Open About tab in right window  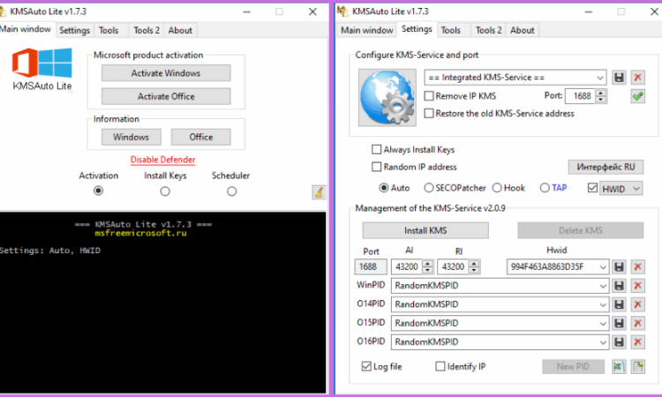pyautogui.click(x=523, y=30)
